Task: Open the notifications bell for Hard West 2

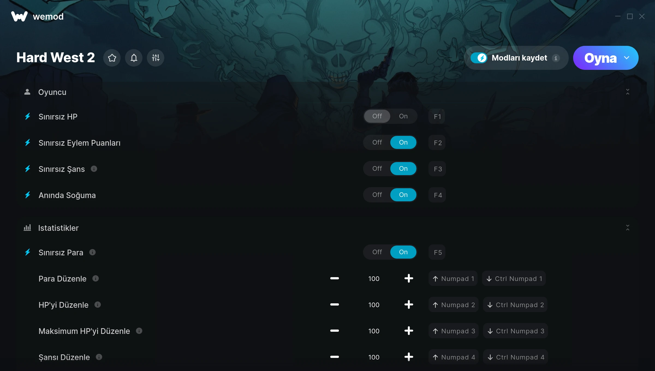Action: (x=134, y=58)
